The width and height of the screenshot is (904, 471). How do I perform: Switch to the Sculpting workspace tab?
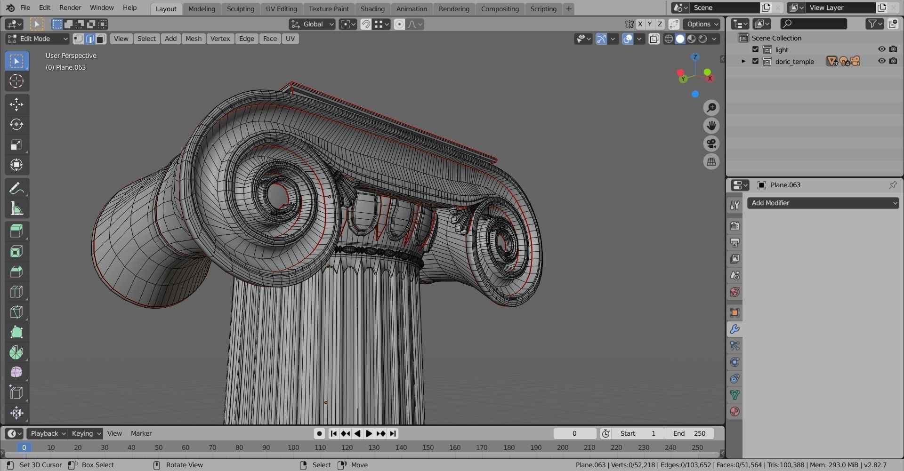point(240,8)
